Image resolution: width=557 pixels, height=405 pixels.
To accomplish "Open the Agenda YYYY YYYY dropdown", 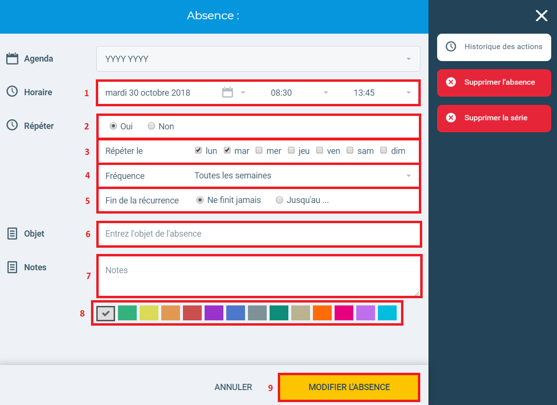I will click(258, 59).
